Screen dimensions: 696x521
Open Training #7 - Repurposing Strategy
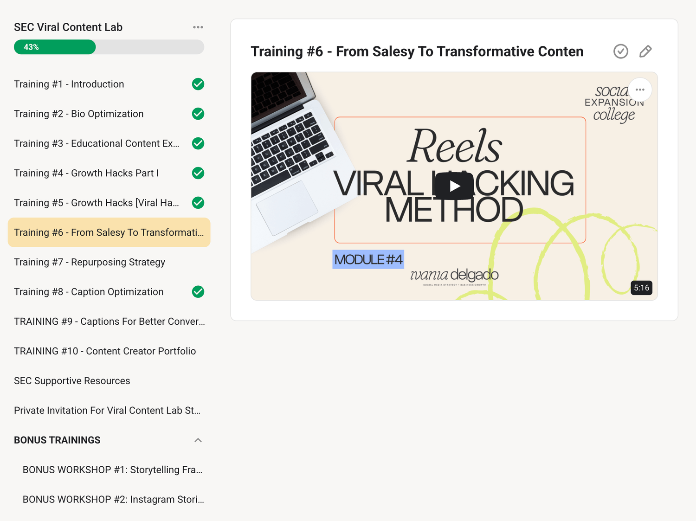[90, 262]
